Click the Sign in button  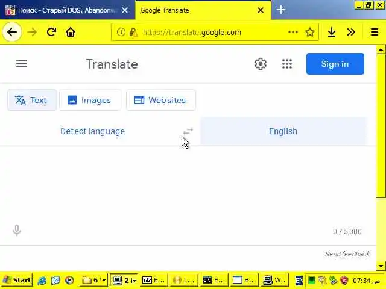pos(335,64)
